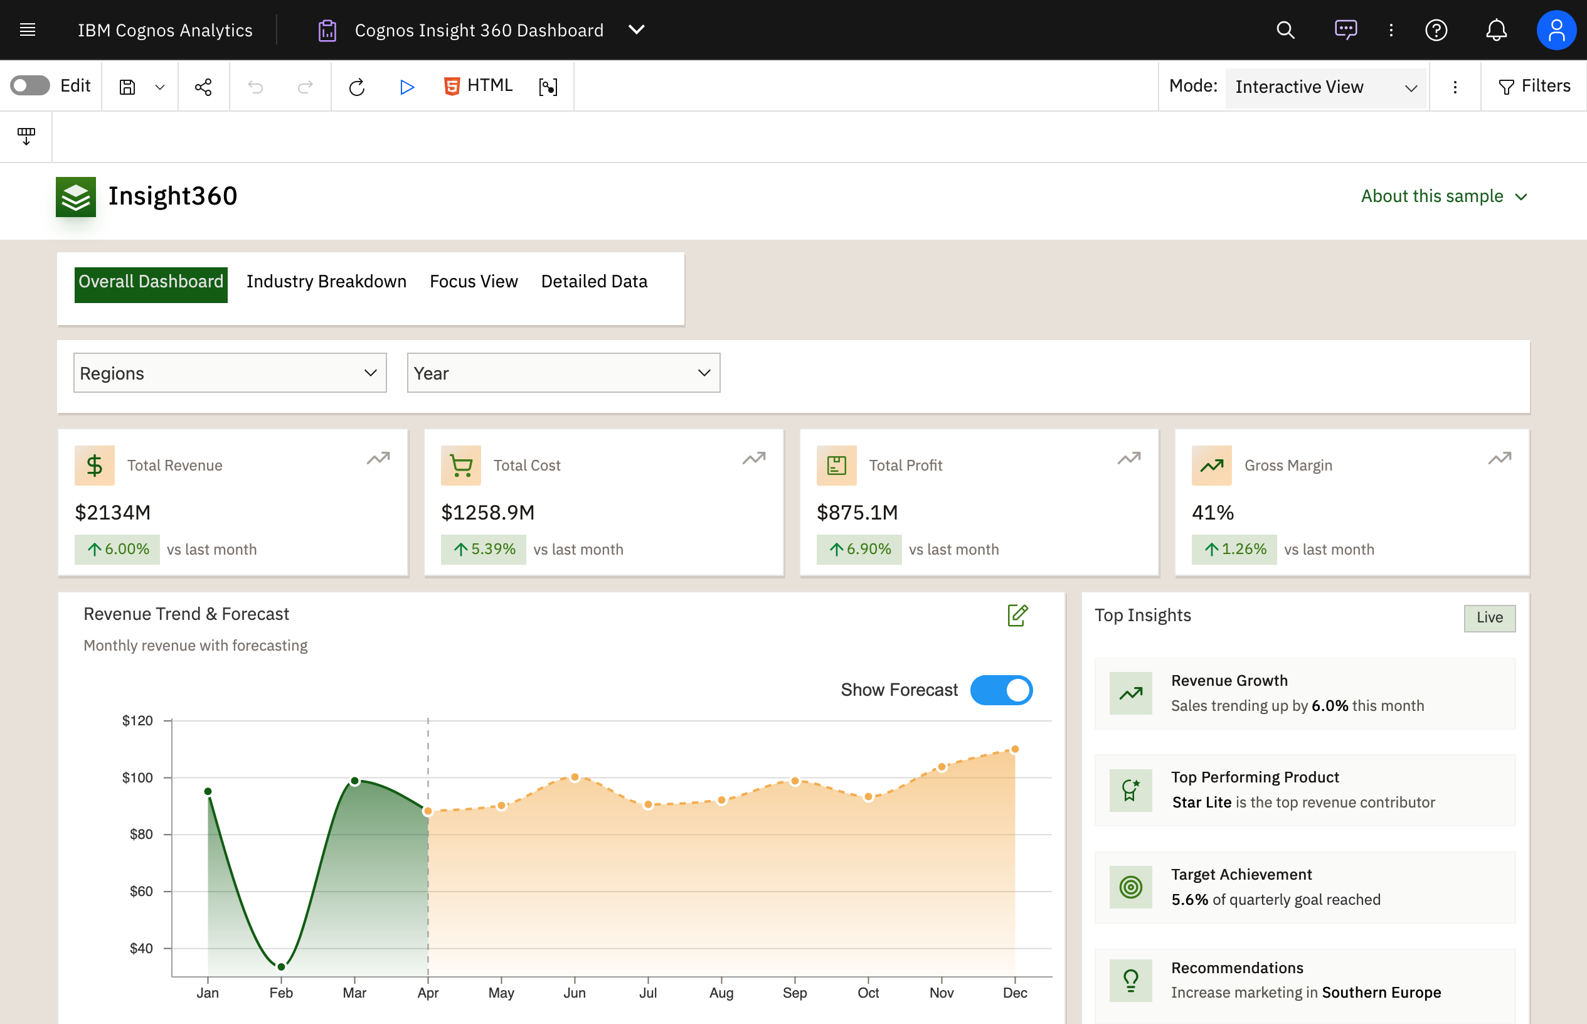
Task: Click the trend arrow on Total Revenue card
Action: (378, 458)
